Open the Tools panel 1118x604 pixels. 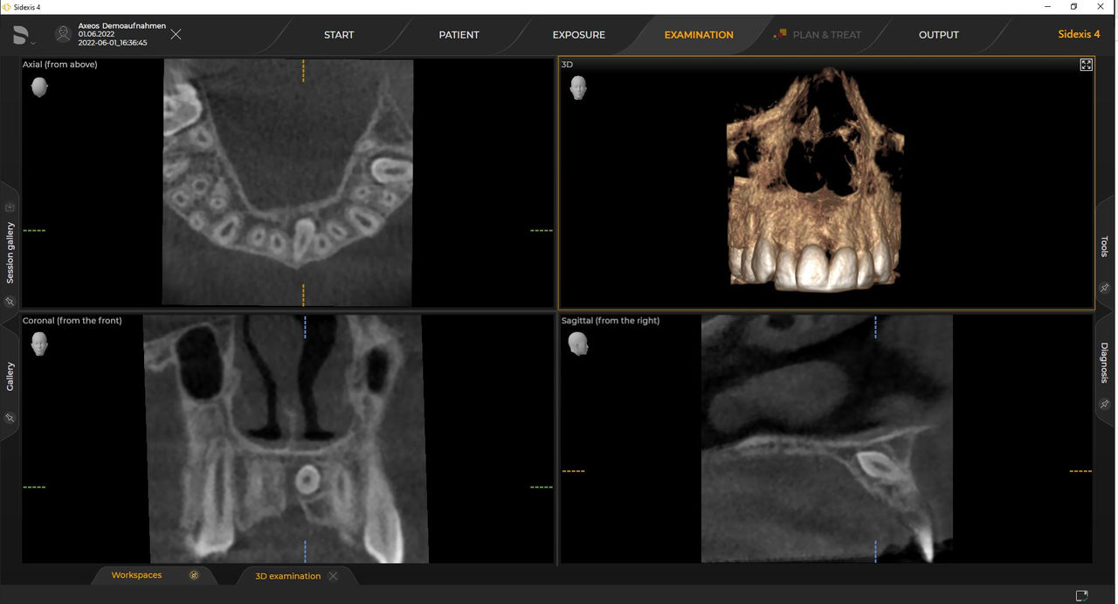1106,247
